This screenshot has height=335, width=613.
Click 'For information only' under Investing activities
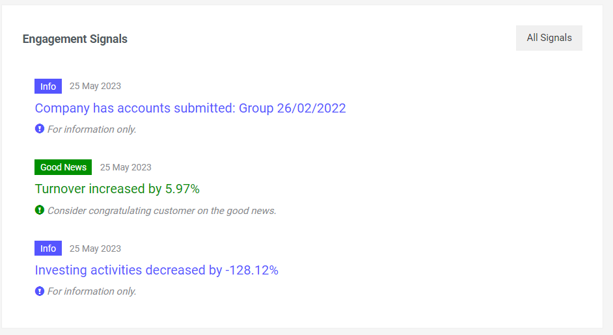pos(92,291)
